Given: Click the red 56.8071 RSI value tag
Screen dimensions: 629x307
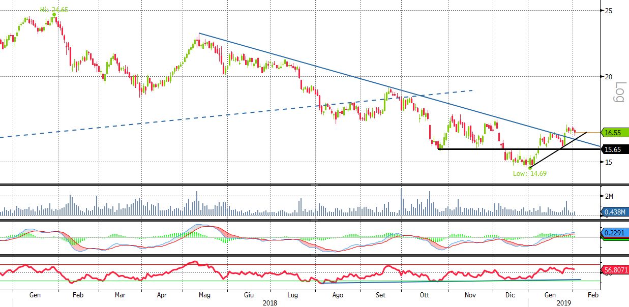Looking at the screenshot, I should [615, 269].
